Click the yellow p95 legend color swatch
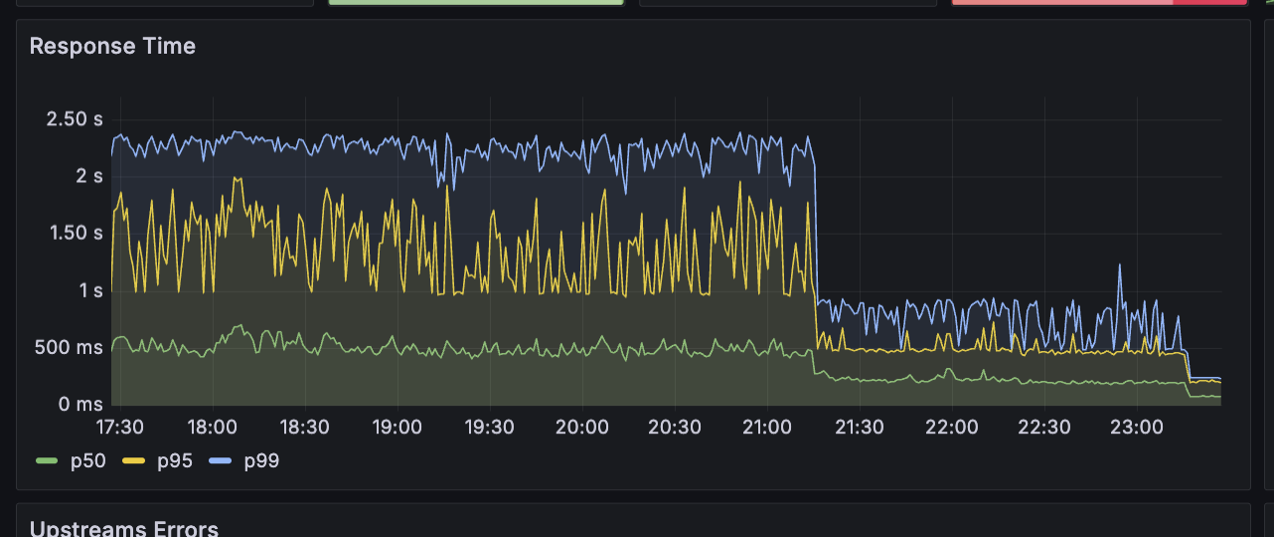 click(132, 461)
